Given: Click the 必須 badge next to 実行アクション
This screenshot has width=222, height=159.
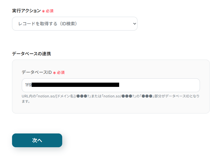Looking at the screenshot, I should 49,11.
